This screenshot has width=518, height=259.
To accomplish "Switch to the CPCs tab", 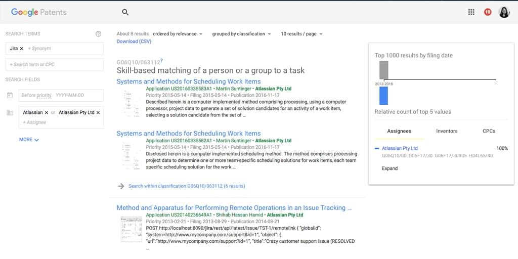I will (x=489, y=131).
